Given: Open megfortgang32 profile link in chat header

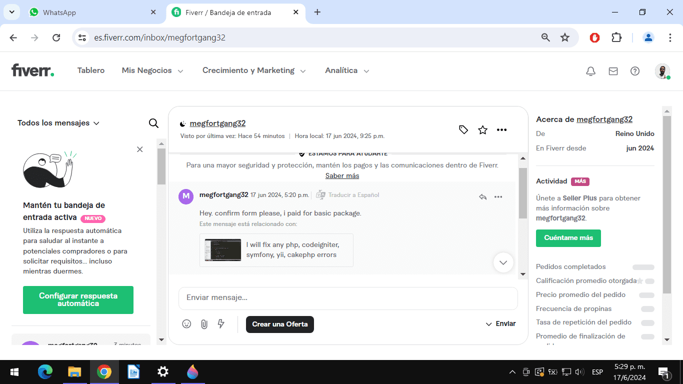Looking at the screenshot, I should pos(217,123).
